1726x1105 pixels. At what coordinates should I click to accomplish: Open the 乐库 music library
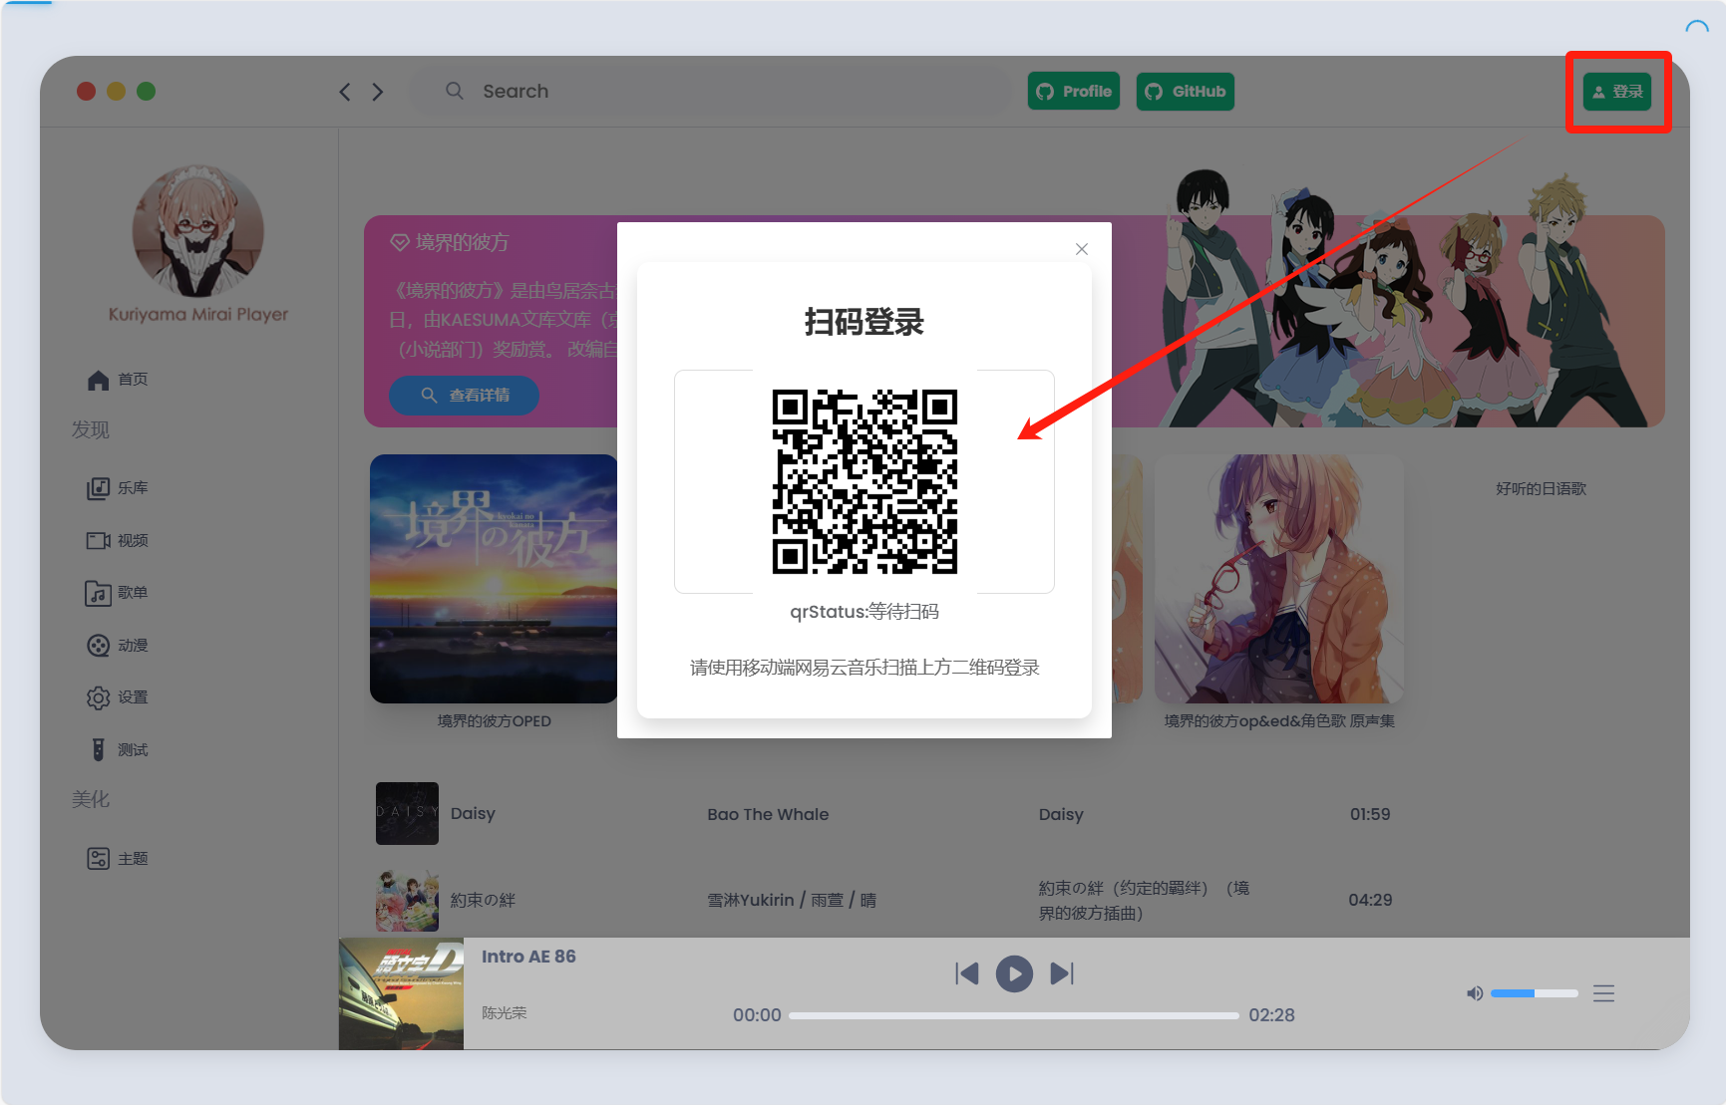coord(119,488)
